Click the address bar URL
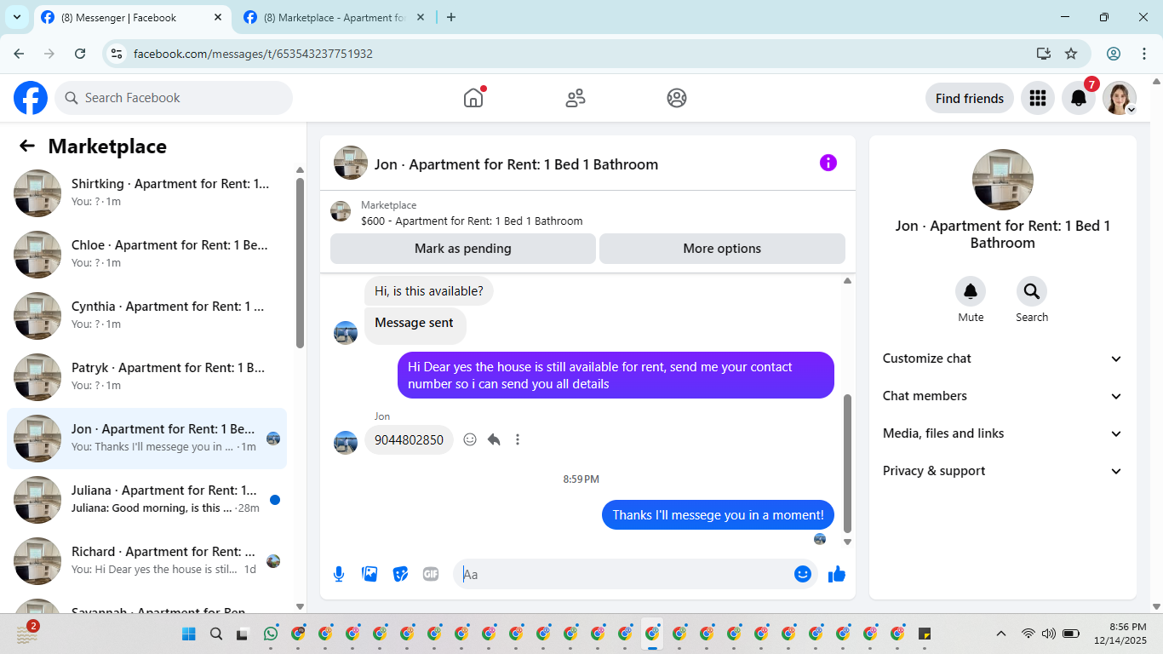Image resolution: width=1163 pixels, height=654 pixels. click(x=253, y=54)
